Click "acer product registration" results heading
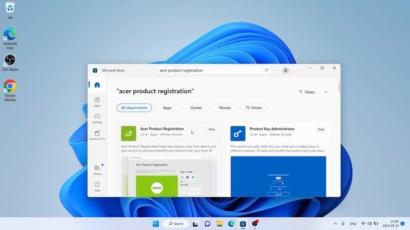This screenshot has height=230, width=410. point(155,91)
